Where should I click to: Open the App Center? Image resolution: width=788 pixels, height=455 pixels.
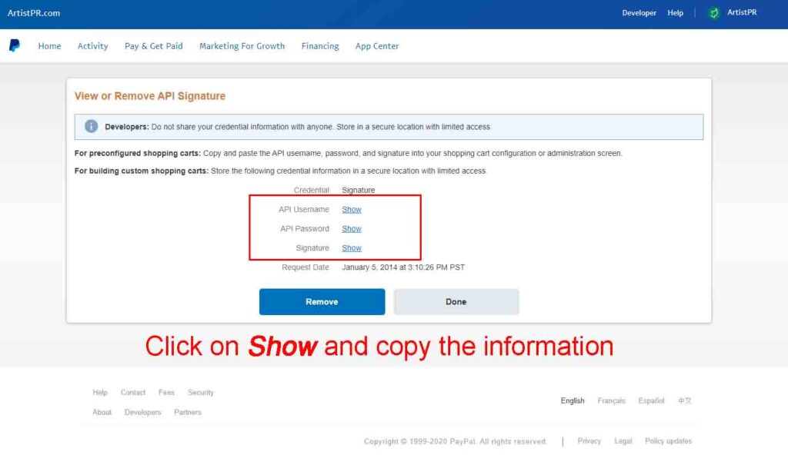376,46
